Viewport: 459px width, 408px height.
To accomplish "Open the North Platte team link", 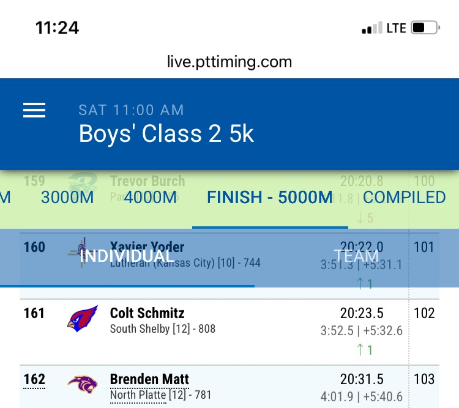I will 138,395.
